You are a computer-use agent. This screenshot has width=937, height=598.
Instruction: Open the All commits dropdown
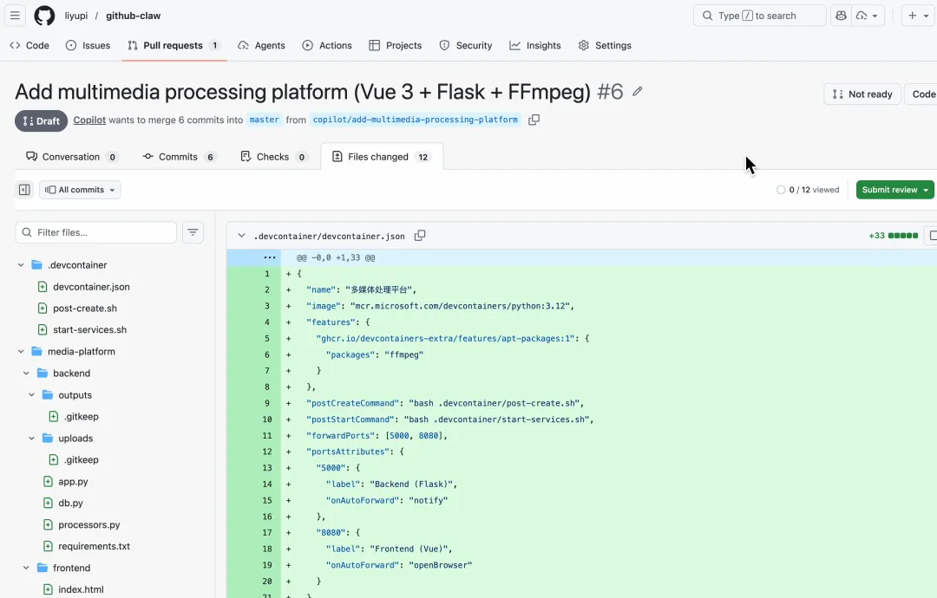pos(80,190)
